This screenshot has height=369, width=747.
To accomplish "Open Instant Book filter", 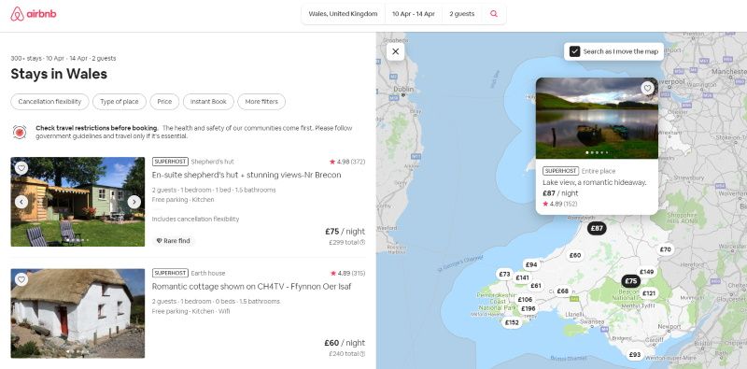I will pyautogui.click(x=208, y=102).
